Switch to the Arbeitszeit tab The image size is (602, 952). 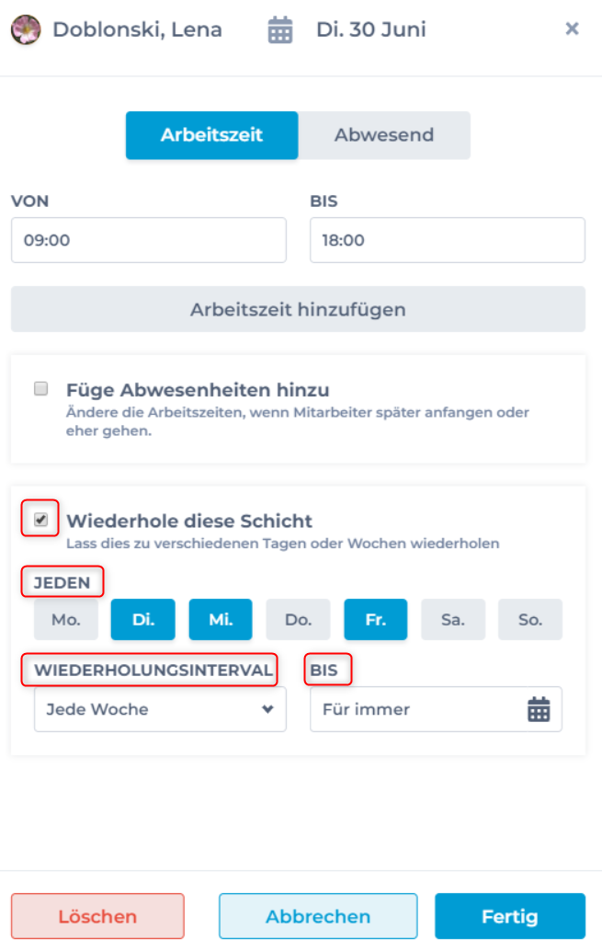(x=211, y=135)
